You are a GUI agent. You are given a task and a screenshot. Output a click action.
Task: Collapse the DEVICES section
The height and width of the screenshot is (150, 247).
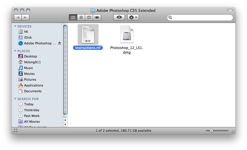coord(15,26)
